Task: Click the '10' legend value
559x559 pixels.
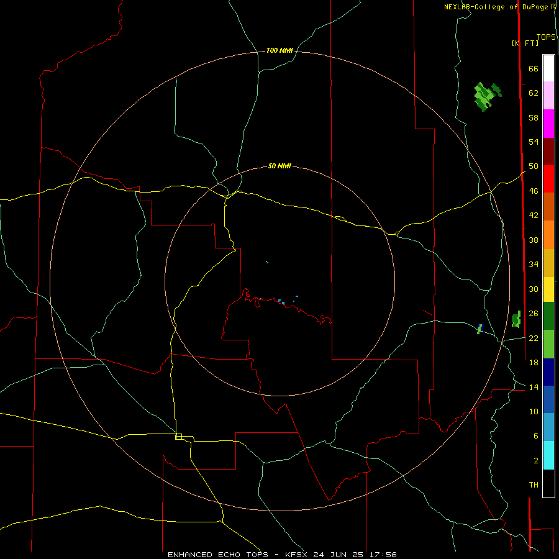Action: point(534,412)
